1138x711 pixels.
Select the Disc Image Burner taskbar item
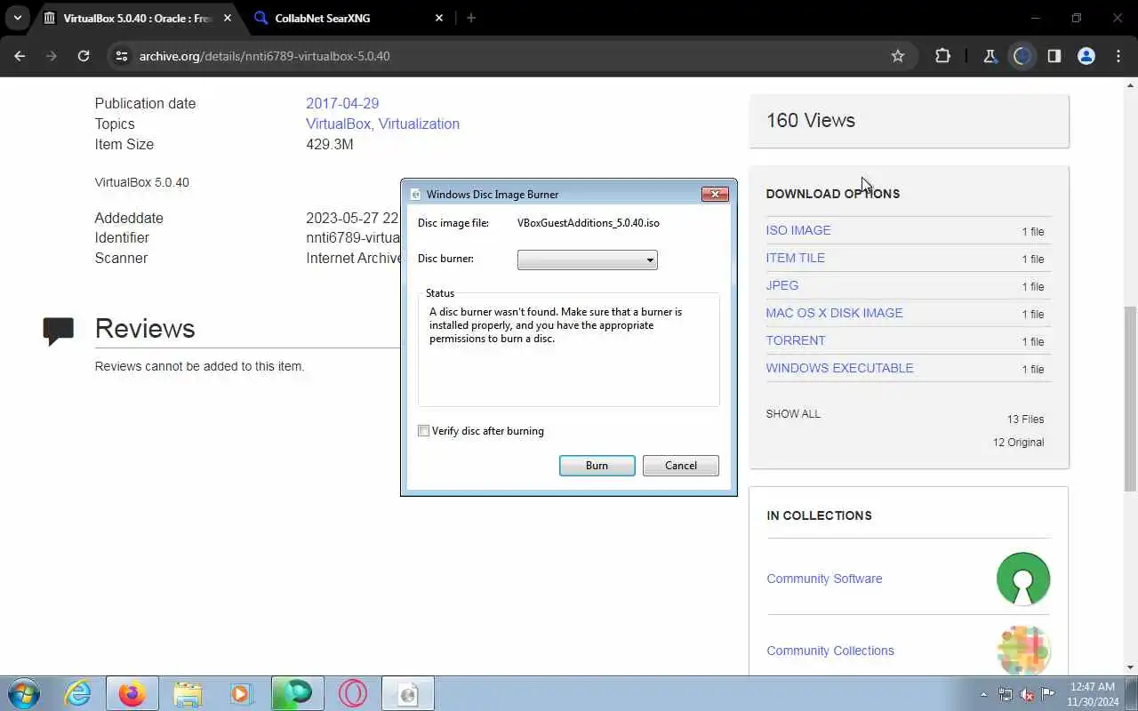(x=408, y=693)
